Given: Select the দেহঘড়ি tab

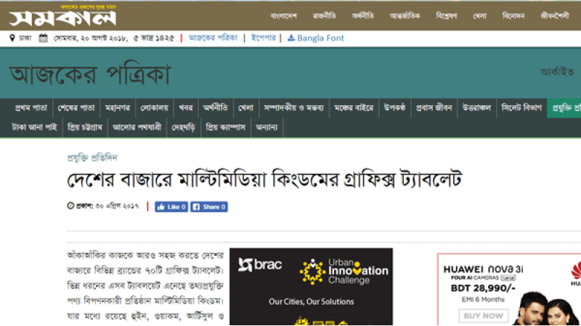Looking at the screenshot, I should click(x=184, y=128).
